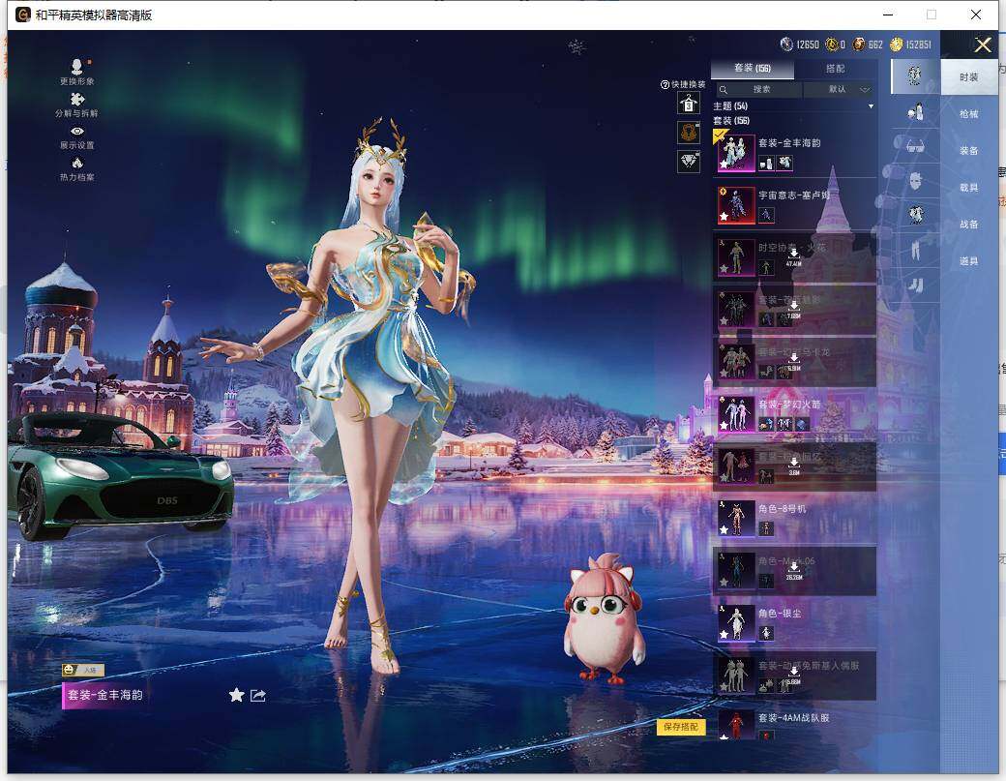The width and height of the screenshot is (1006, 781).
Task: Click first sub-item icon under 金丰海韵
Action: 766,164
